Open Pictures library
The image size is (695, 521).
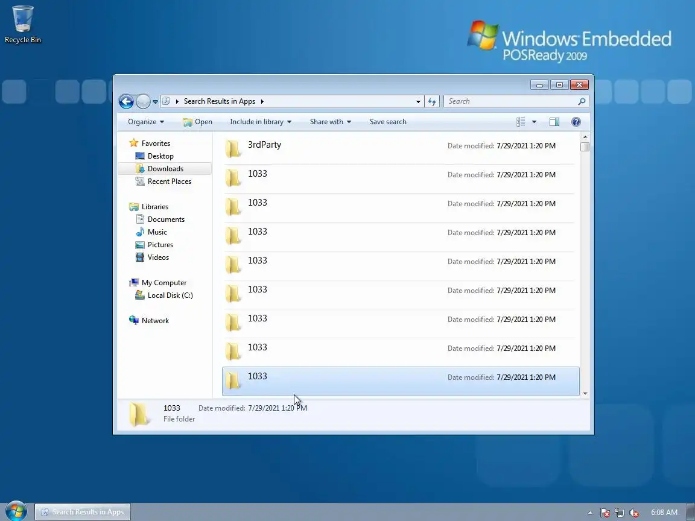pos(160,245)
